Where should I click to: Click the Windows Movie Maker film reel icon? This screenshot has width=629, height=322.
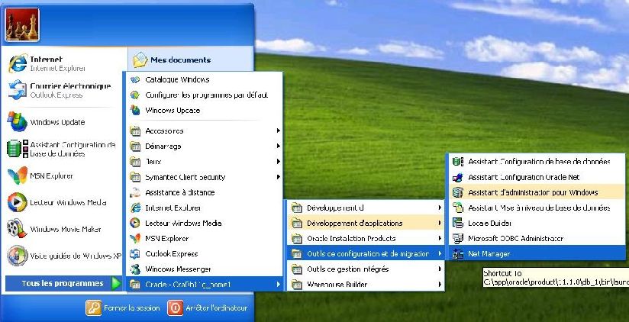(x=18, y=229)
